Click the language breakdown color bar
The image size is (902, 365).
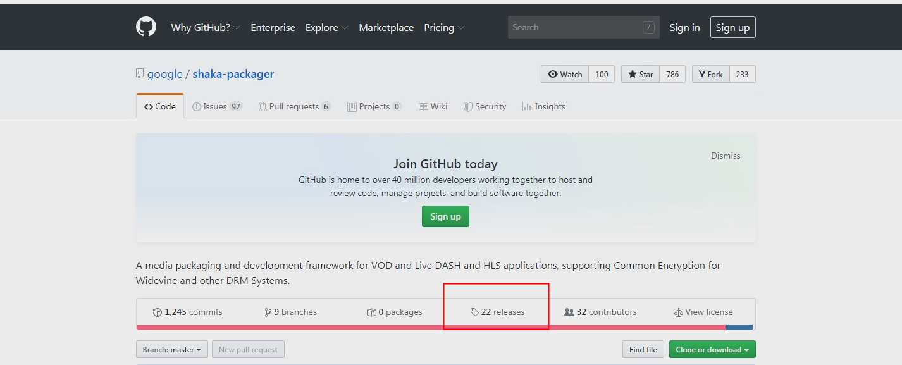pos(445,327)
